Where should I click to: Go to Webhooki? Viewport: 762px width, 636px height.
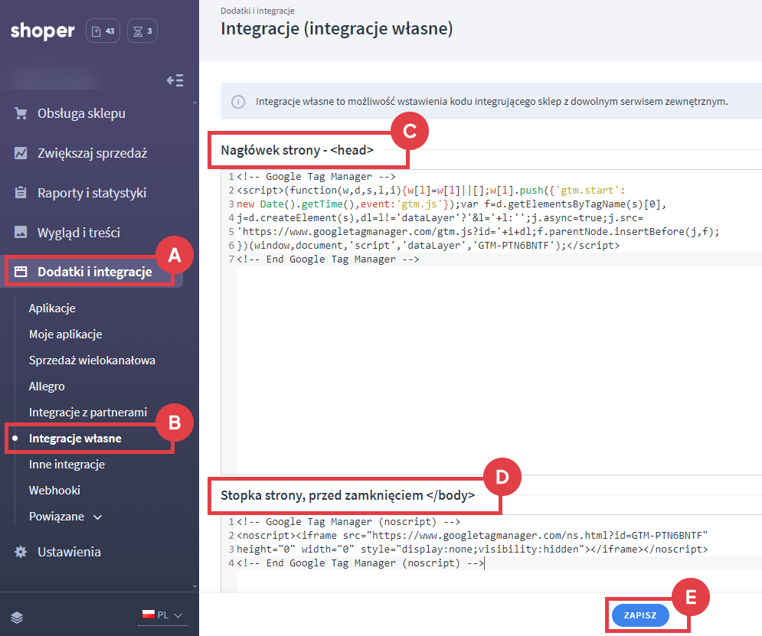tap(54, 491)
